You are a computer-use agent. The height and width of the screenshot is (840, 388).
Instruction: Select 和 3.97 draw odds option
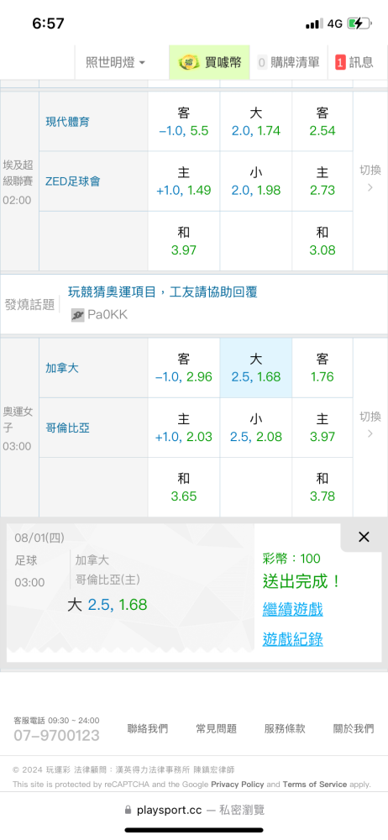(184, 241)
